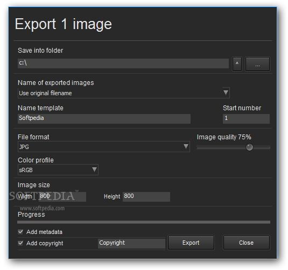
Task: Click the caret (^) folder history button
Action: pos(237,64)
